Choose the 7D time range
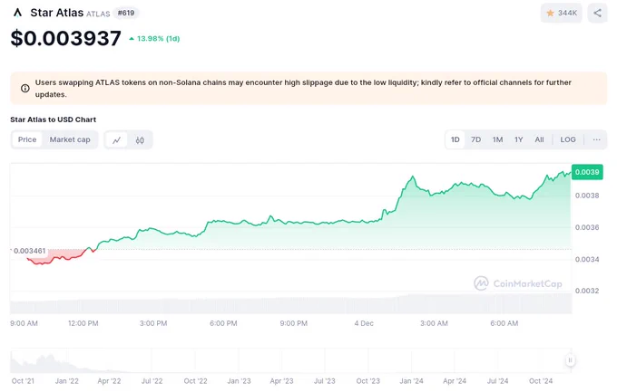Screen dimensions: 617x392 [x=476, y=139]
